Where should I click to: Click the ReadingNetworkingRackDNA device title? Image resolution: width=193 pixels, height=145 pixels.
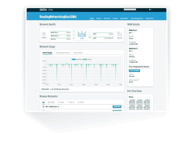pos(58,17)
